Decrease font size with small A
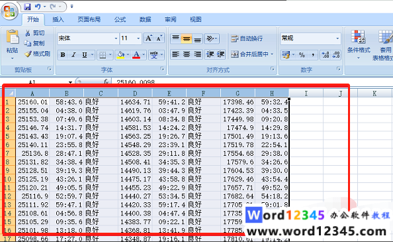This screenshot has height=242, width=393. [159, 38]
